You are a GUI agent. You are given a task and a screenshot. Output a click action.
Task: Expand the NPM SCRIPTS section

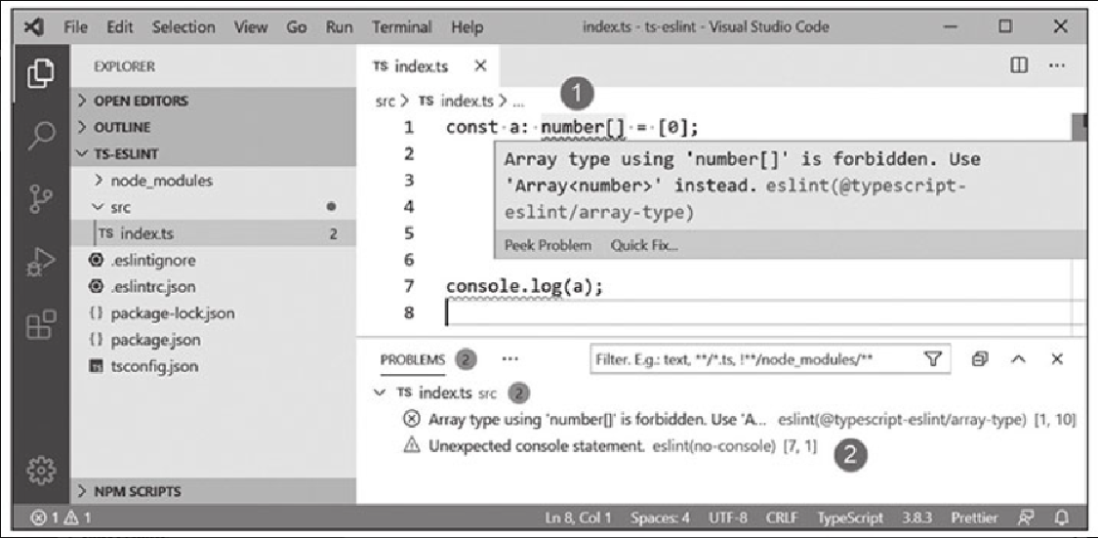(213, 491)
